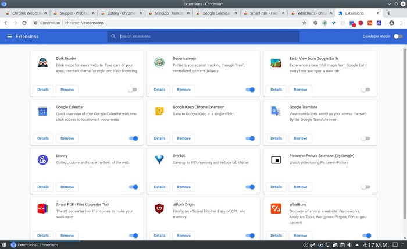This screenshot has height=249, width=407.
Task: Open clipboard icon in system tray
Action: [x=342, y=245]
